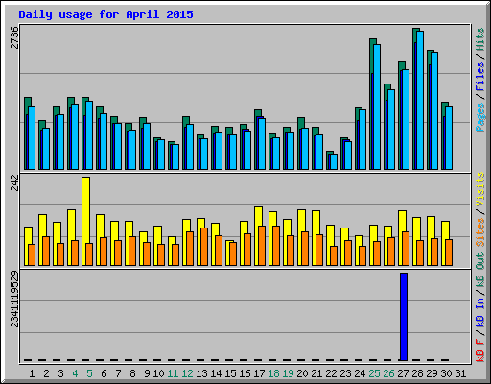This screenshot has height=384, width=491.
Task: Click the day 19 x-axis label
Action: pos(288,373)
